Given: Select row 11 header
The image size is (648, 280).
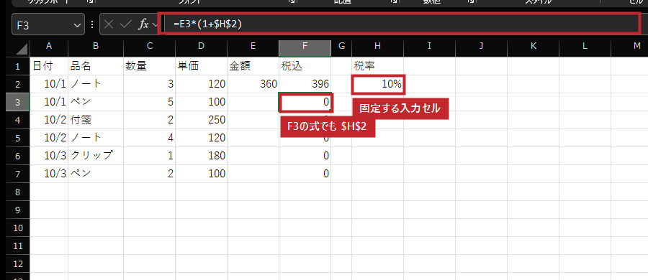Looking at the screenshot, I should pyautogui.click(x=17, y=246).
